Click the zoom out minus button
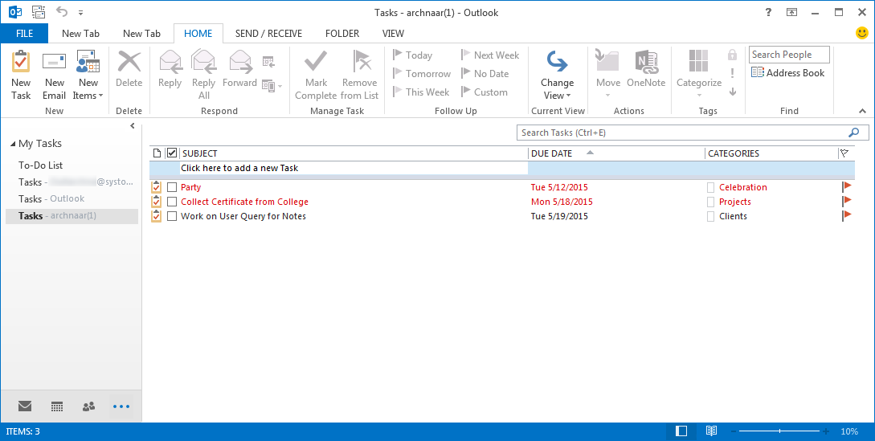 coord(734,431)
